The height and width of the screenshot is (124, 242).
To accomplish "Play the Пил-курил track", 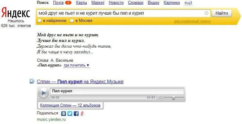I will [43, 93].
